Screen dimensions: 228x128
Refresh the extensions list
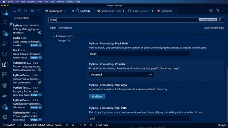[26, 11]
